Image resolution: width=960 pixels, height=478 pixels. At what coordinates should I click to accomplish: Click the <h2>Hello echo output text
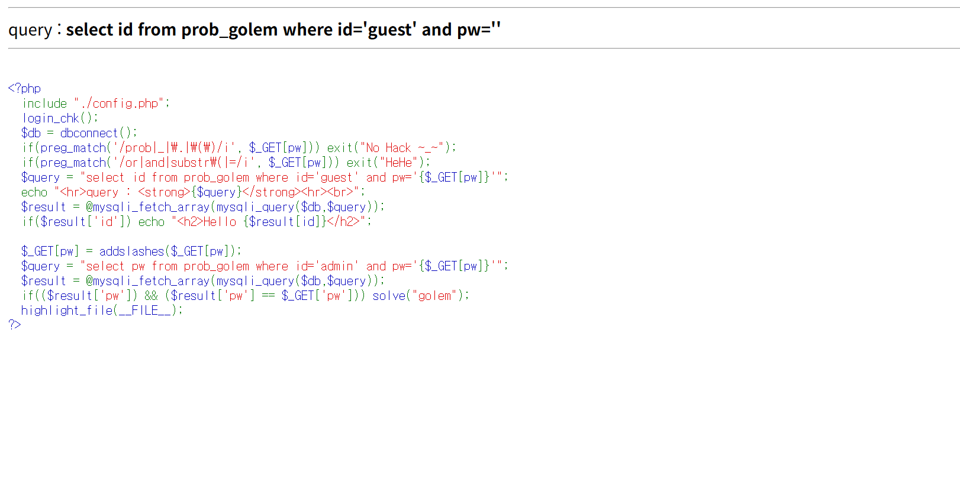pos(269,222)
